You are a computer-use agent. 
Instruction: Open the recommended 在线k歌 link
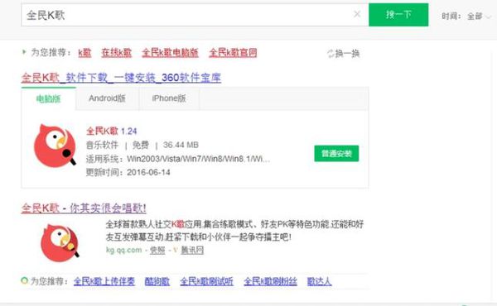tap(116, 53)
